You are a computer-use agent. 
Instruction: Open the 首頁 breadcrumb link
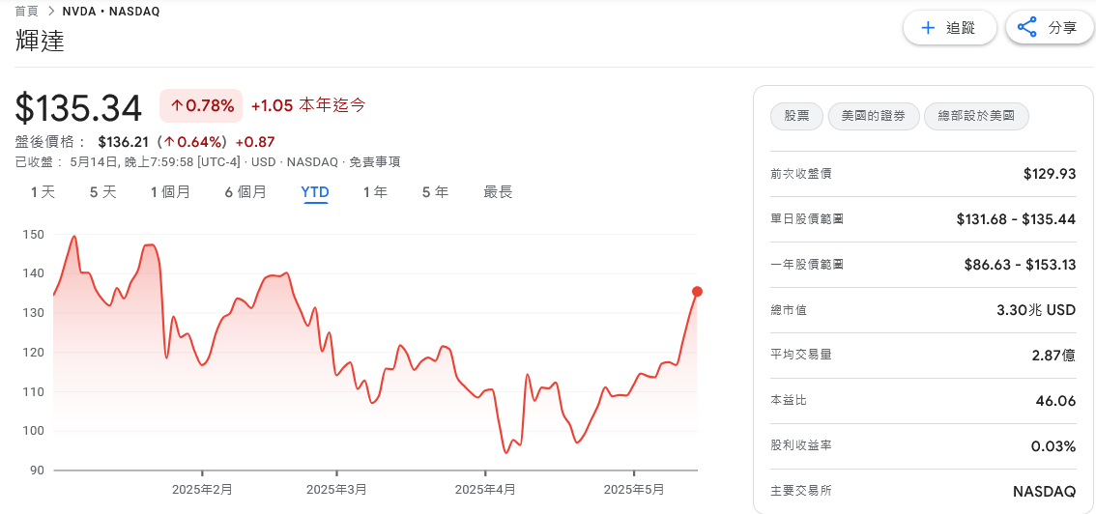26,12
